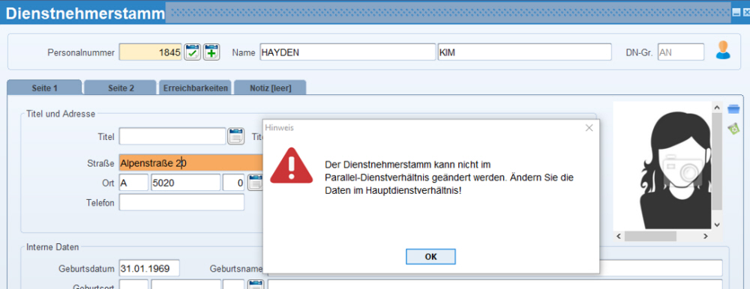The height and width of the screenshot is (289, 750).
Task: Focus the Personalnummer field showing 1845
Action: [x=151, y=52]
